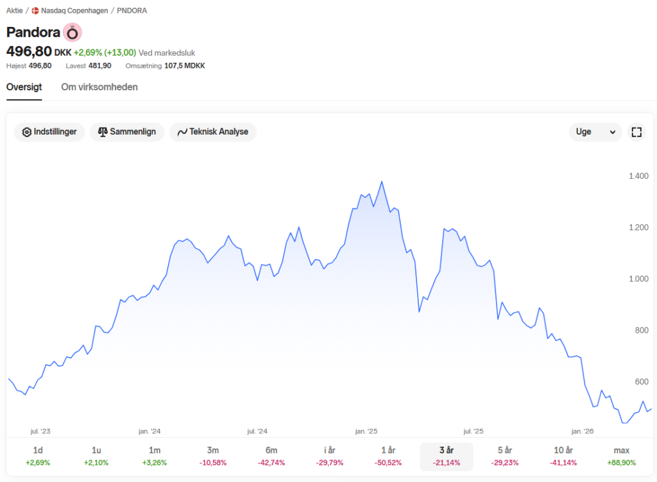657x482 pixels.
Task: Click the jan. '25 axis label
Action: pos(366,431)
